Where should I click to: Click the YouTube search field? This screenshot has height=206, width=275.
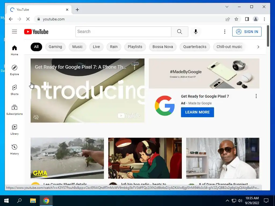tap(123, 32)
